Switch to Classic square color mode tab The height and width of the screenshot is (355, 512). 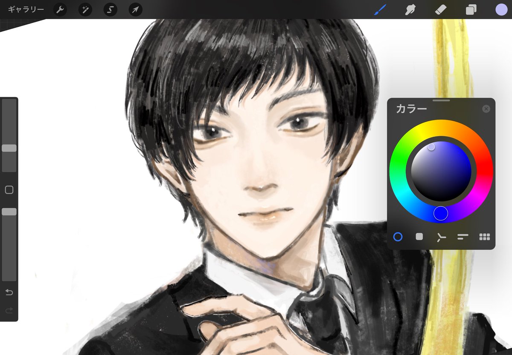point(419,237)
